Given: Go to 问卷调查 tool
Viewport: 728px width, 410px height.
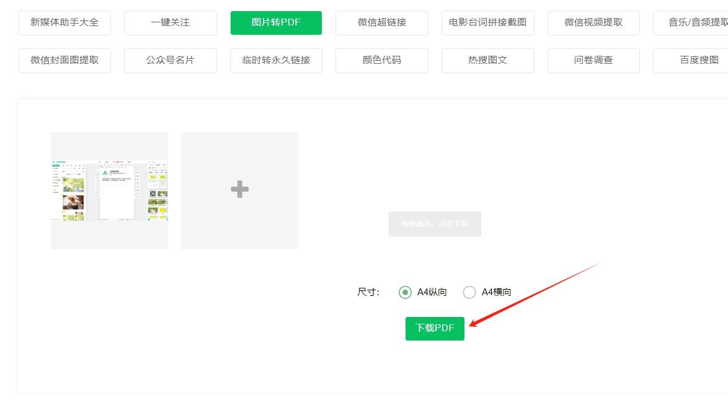Looking at the screenshot, I should pyautogui.click(x=593, y=61).
